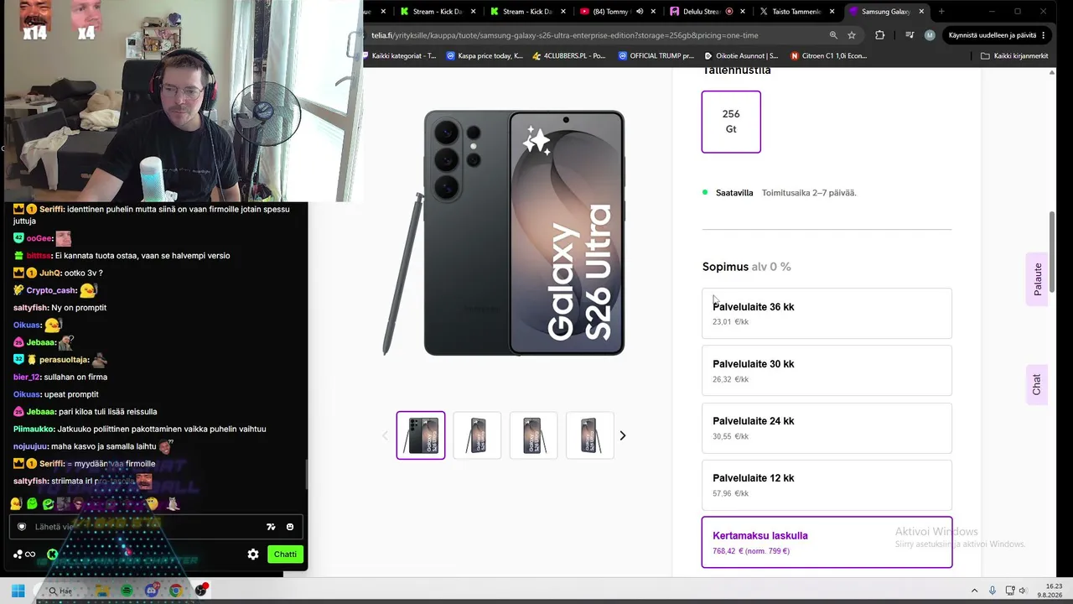Viewport: 1073px width, 604px height.
Task: Open the chat identity badge icon
Action: click(x=22, y=527)
